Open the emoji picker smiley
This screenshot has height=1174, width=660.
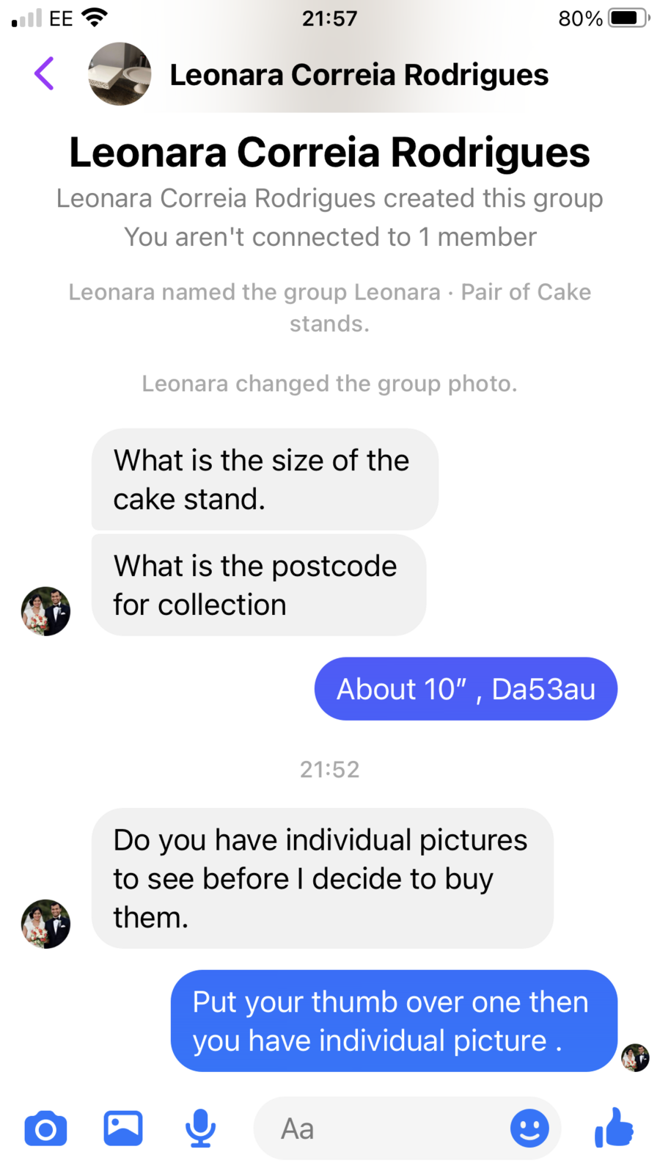(x=529, y=1129)
